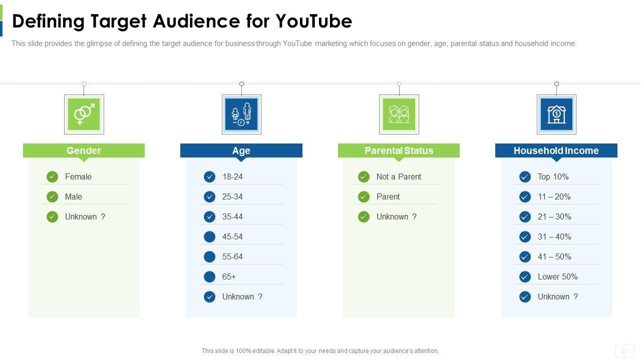Image resolution: width=641 pixels, height=360 pixels.
Task: Toggle the Male checkmark under Gender
Action: [53, 196]
